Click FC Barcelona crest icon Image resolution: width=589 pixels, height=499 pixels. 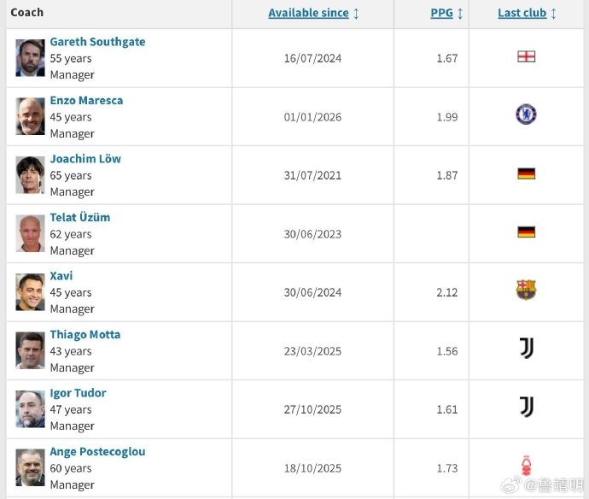coord(527,291)
